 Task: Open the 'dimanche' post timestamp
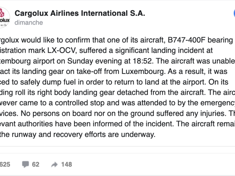(28, 23)
